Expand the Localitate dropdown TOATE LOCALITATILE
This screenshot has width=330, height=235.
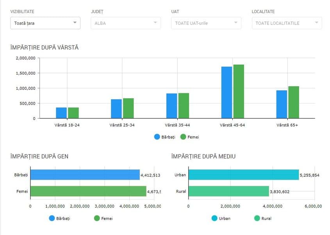pos(287,23)
